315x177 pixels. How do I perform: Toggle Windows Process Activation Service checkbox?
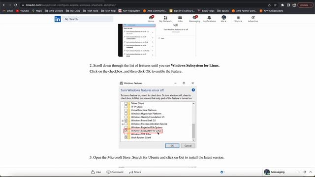(126, 124)
